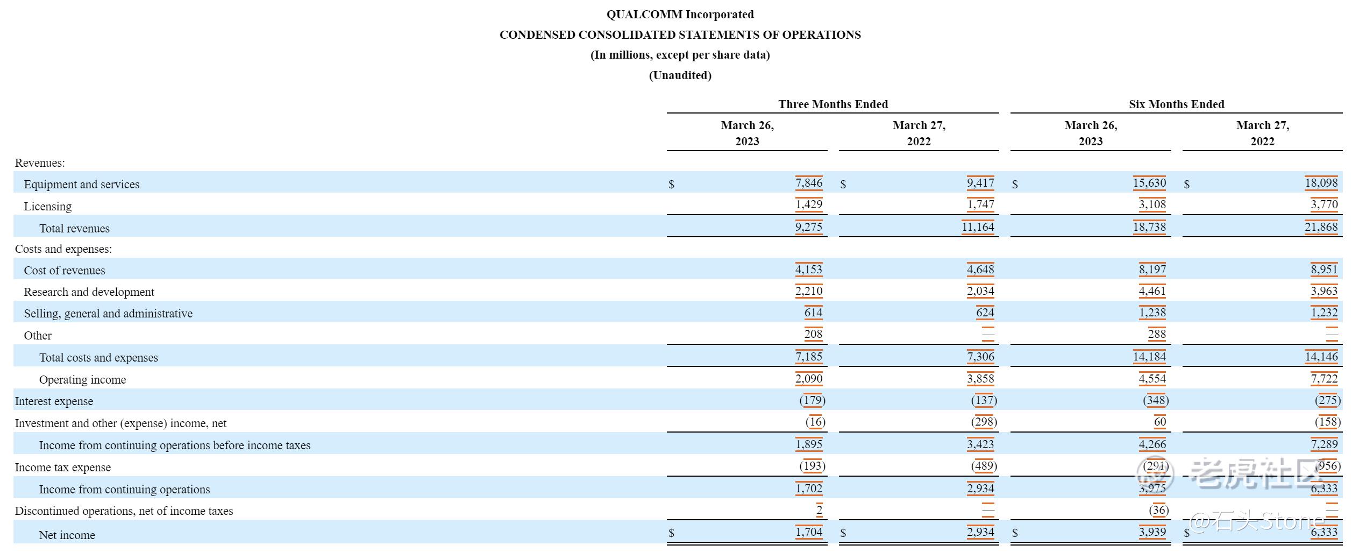The height and width of the screenshot is (552, 1352).
Task: Select the Equipment and services value '9,417'
Action: pyautogui.click(x=980, y=183)
